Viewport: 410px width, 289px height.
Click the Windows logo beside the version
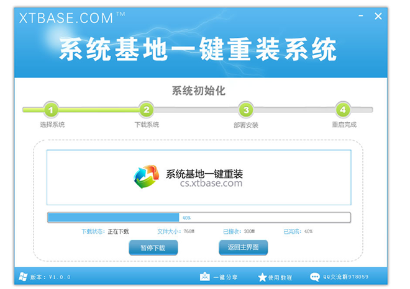[23, 277]
